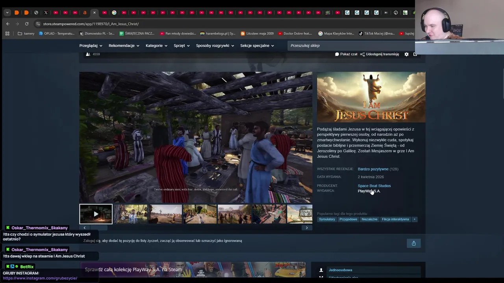Screen dimensions: 504x283
Task: Select the Przygodowe tag
Action: 348,219
